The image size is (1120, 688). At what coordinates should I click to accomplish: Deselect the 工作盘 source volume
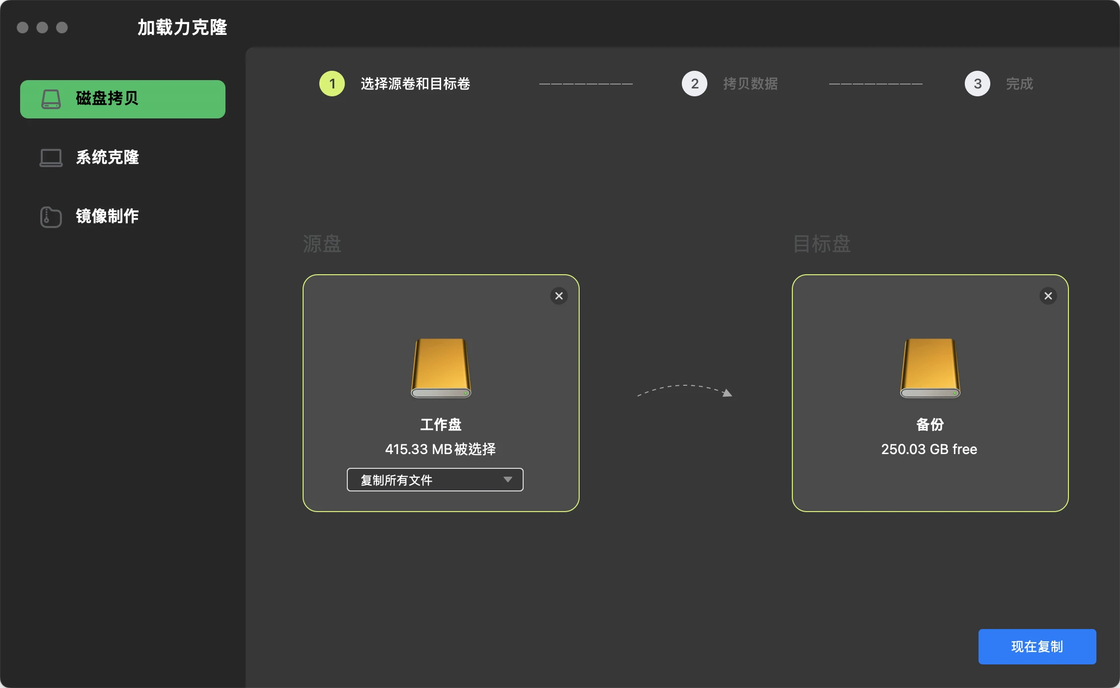(559, 295)
